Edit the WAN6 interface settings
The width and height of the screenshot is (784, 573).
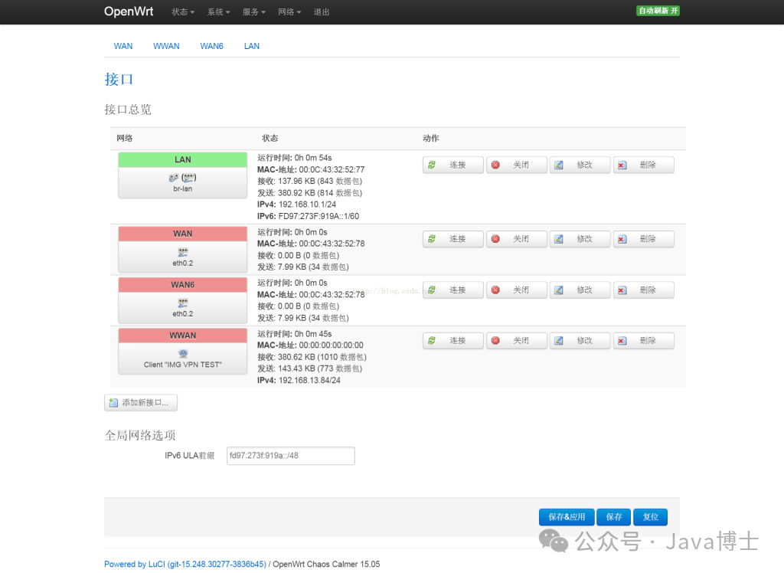pos(580,290)
